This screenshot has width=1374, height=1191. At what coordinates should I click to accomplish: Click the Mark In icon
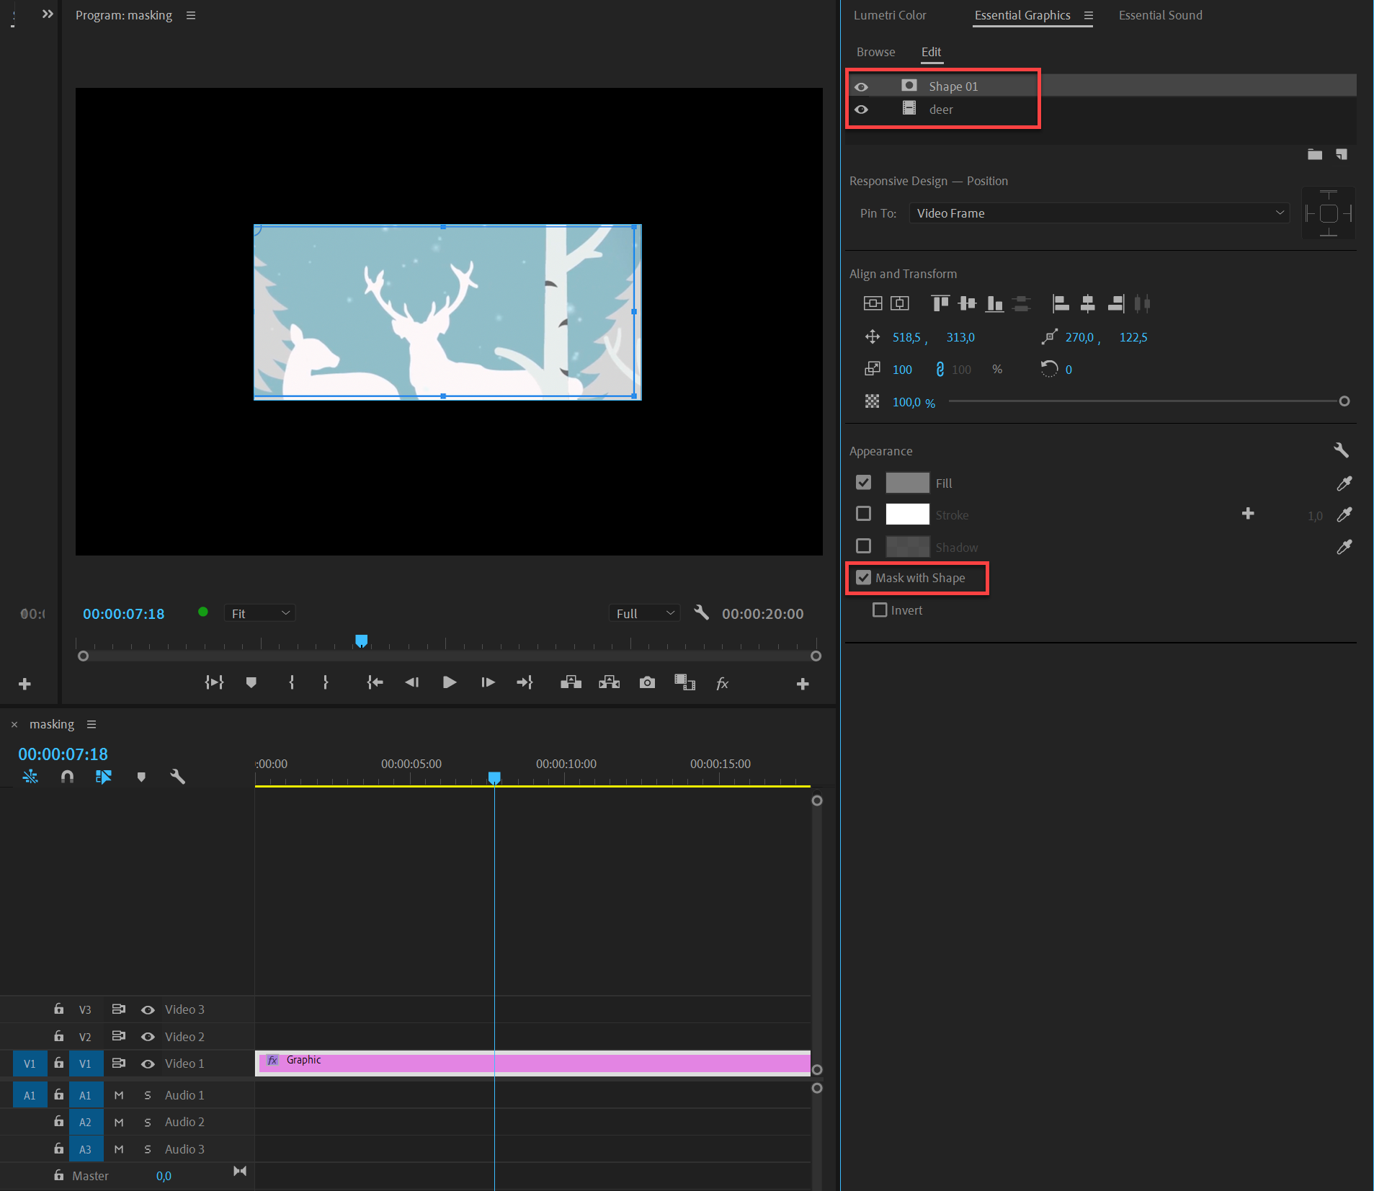tap(291, 682)
